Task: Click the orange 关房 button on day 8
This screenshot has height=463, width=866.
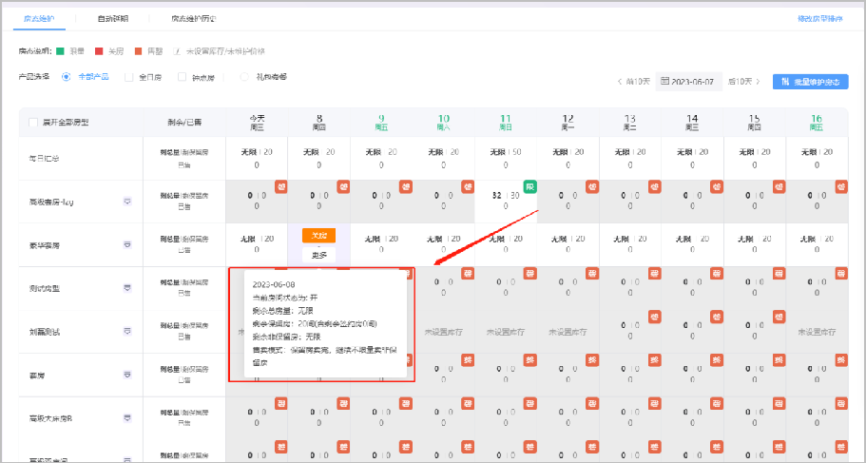Action: click(318, 235)
